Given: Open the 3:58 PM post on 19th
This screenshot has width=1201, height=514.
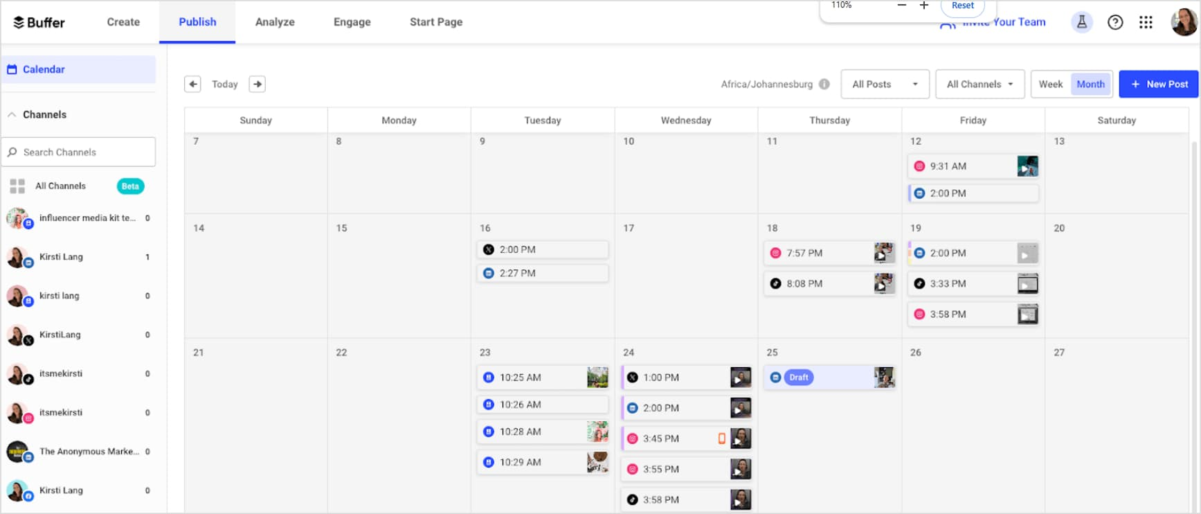Looking at the screenshot, I should point(973,314).
